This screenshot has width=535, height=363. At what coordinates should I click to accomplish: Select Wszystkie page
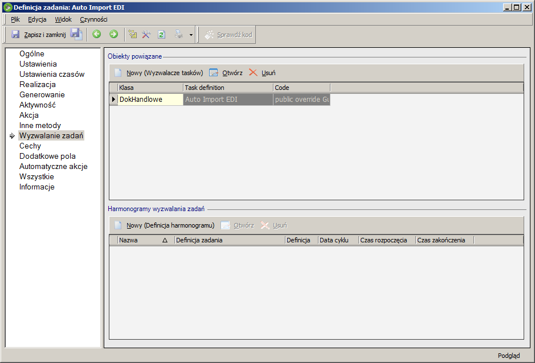(x=36, y=176)
